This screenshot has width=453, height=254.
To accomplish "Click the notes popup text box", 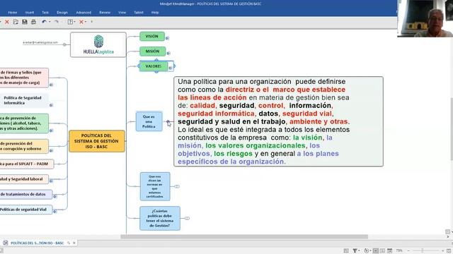I will point(278,121).
